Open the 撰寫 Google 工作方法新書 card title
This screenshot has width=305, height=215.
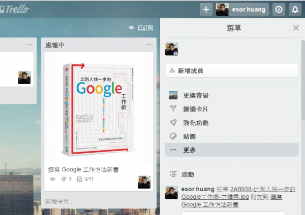coord(83,169)
